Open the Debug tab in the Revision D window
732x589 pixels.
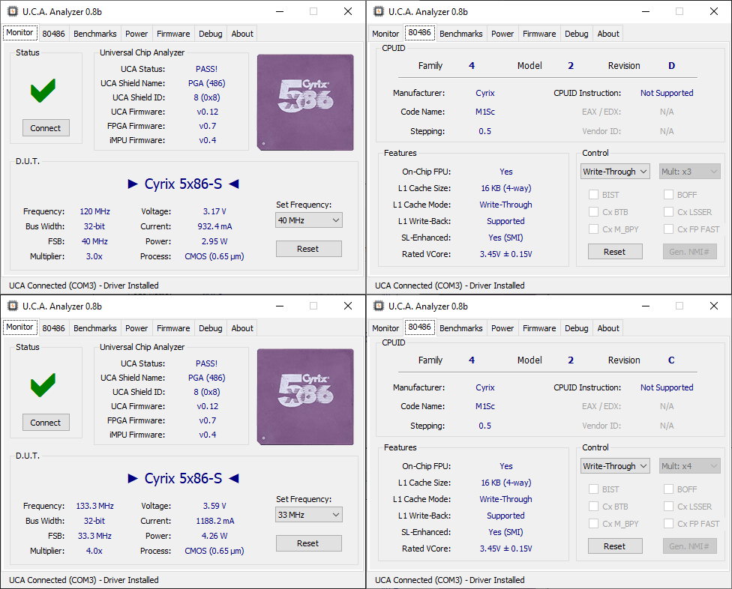click(x=577, y=34)
